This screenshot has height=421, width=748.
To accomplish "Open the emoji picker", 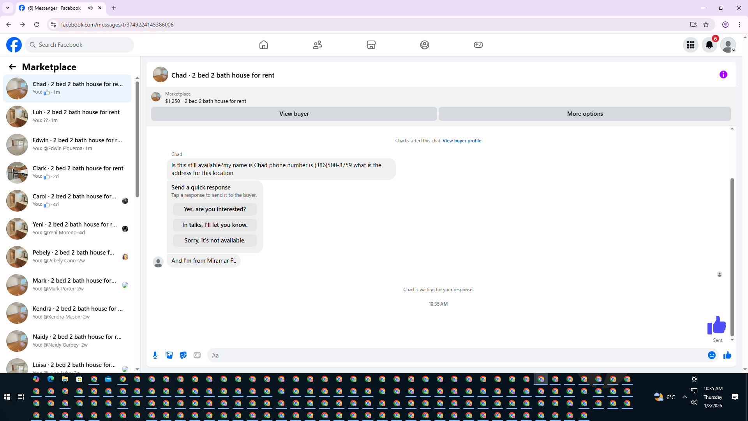I will point(712,355).
